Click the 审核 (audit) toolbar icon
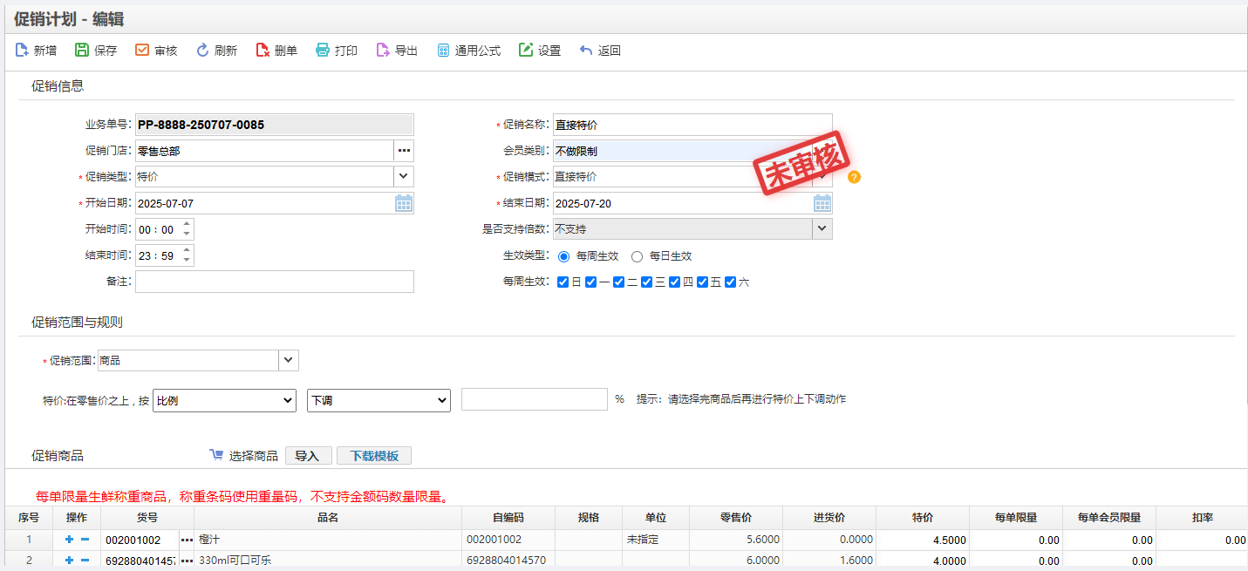Screen dimensions: 1248x571 [142, 51]
